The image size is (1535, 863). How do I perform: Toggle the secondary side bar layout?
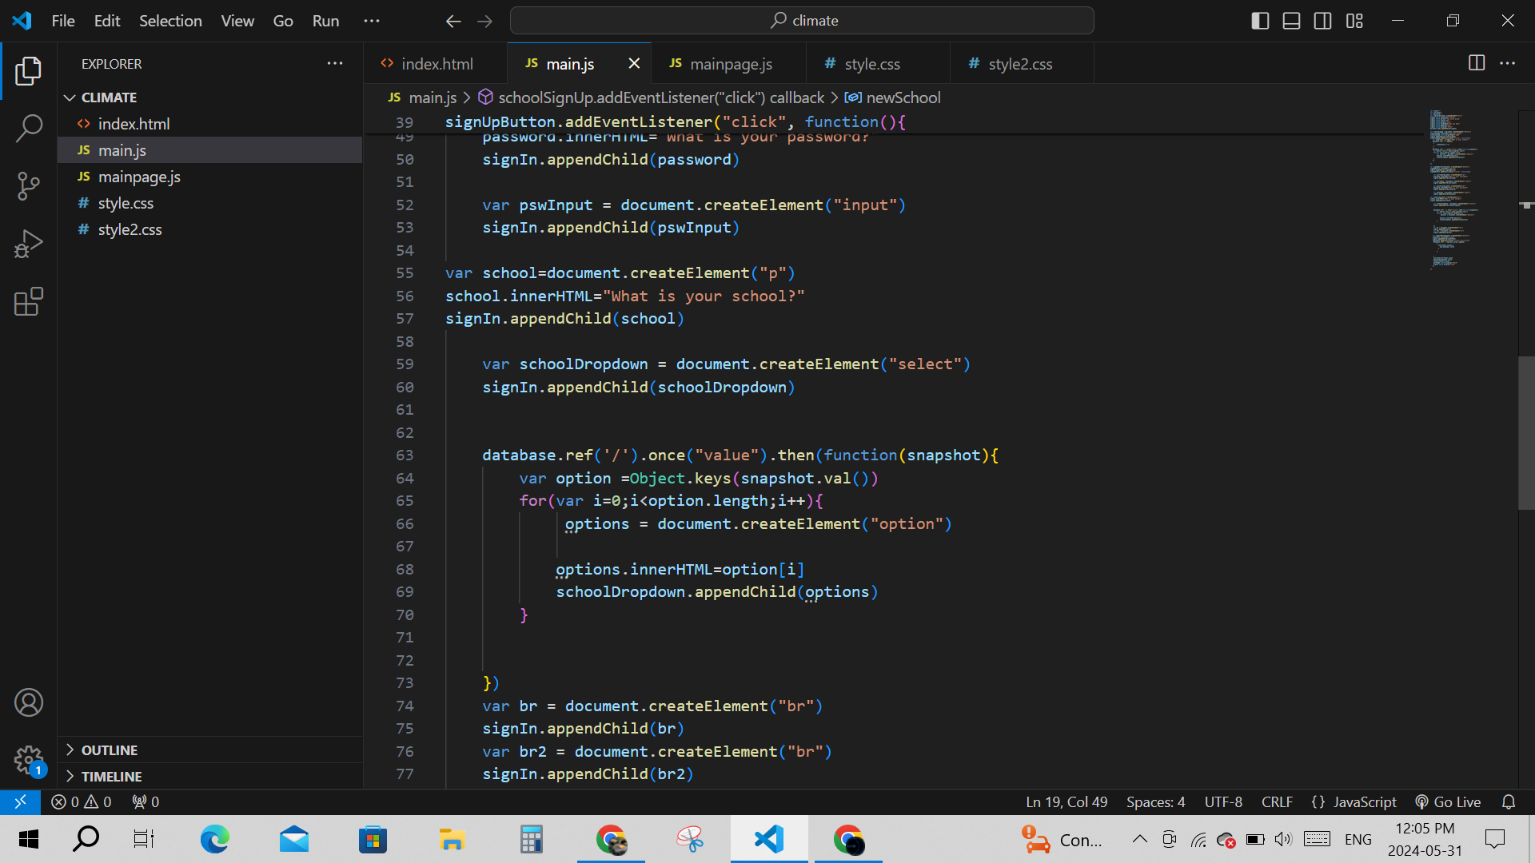[x=1322, y=21]
